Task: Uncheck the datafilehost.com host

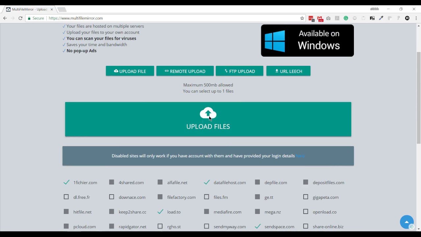Action: click(207, 182)
